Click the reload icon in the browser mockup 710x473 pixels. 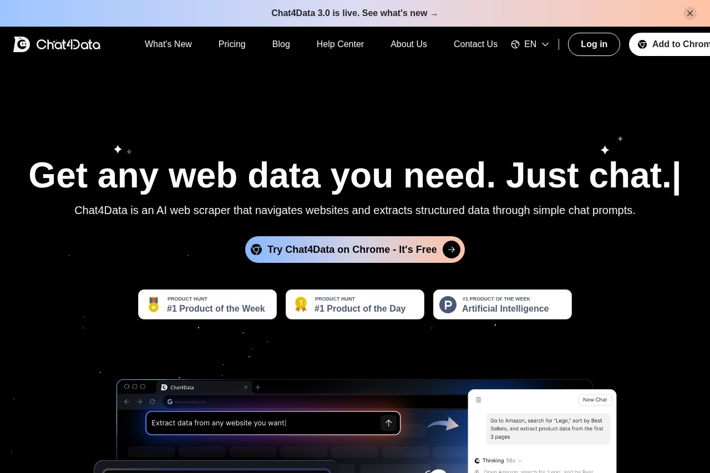tap(152, 401)
